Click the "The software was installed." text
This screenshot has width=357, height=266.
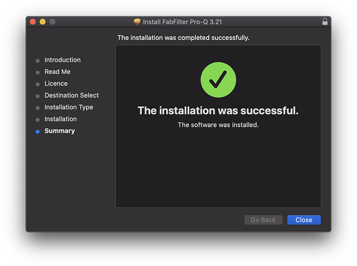click(218, 125)
